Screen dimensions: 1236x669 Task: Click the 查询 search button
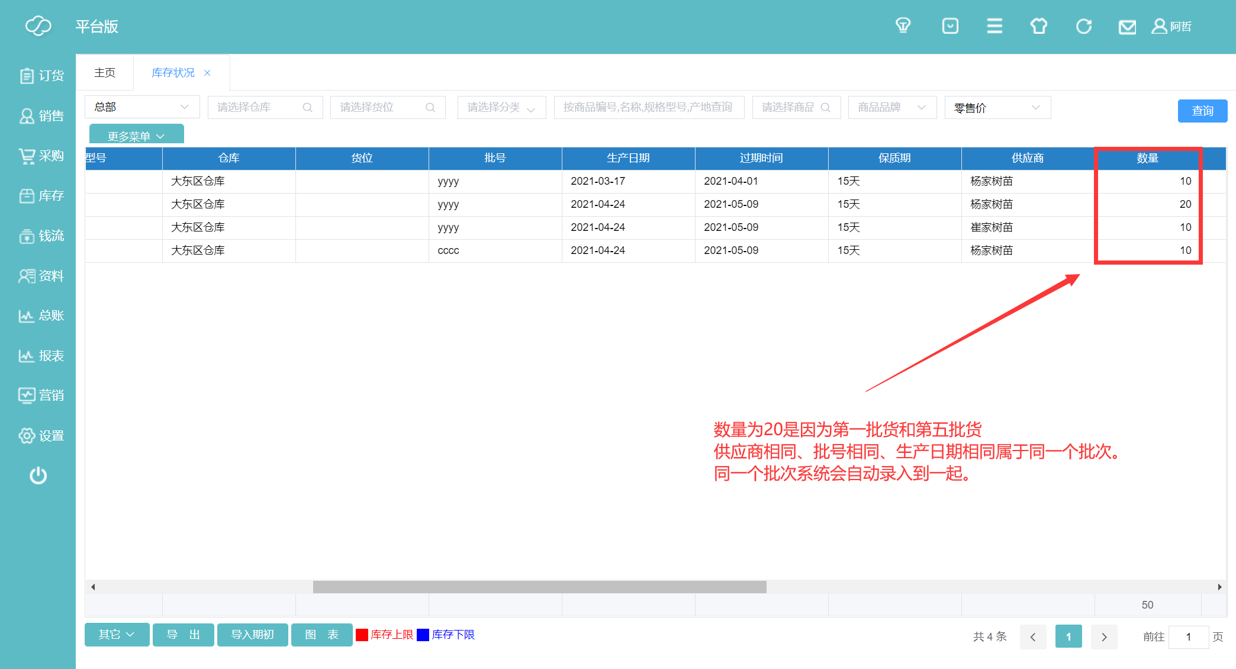click(1202, 111)
